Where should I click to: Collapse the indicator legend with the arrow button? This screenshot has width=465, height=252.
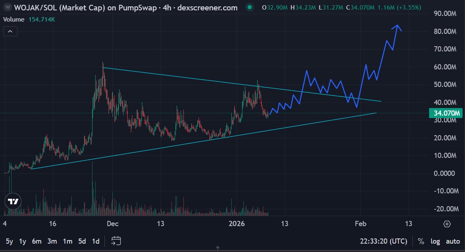coord(10,31)
